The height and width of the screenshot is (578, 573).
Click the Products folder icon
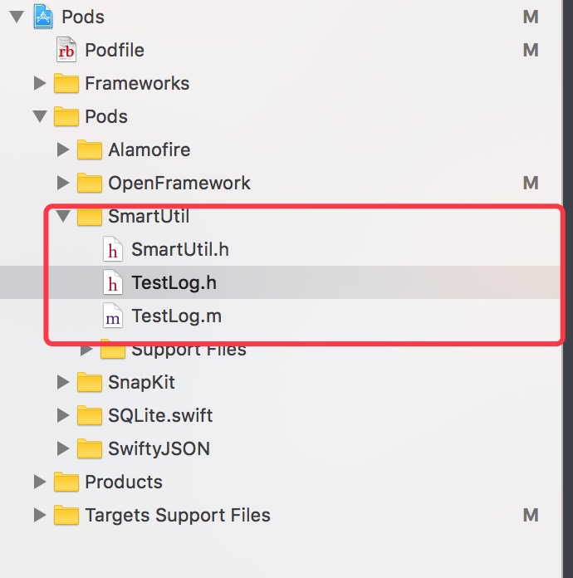(x=66, y=482)
